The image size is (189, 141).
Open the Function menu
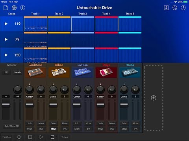tap(7, 137)
